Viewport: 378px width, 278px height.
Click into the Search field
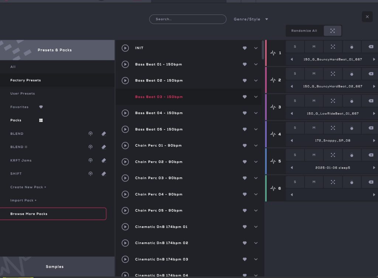(188, 19)
